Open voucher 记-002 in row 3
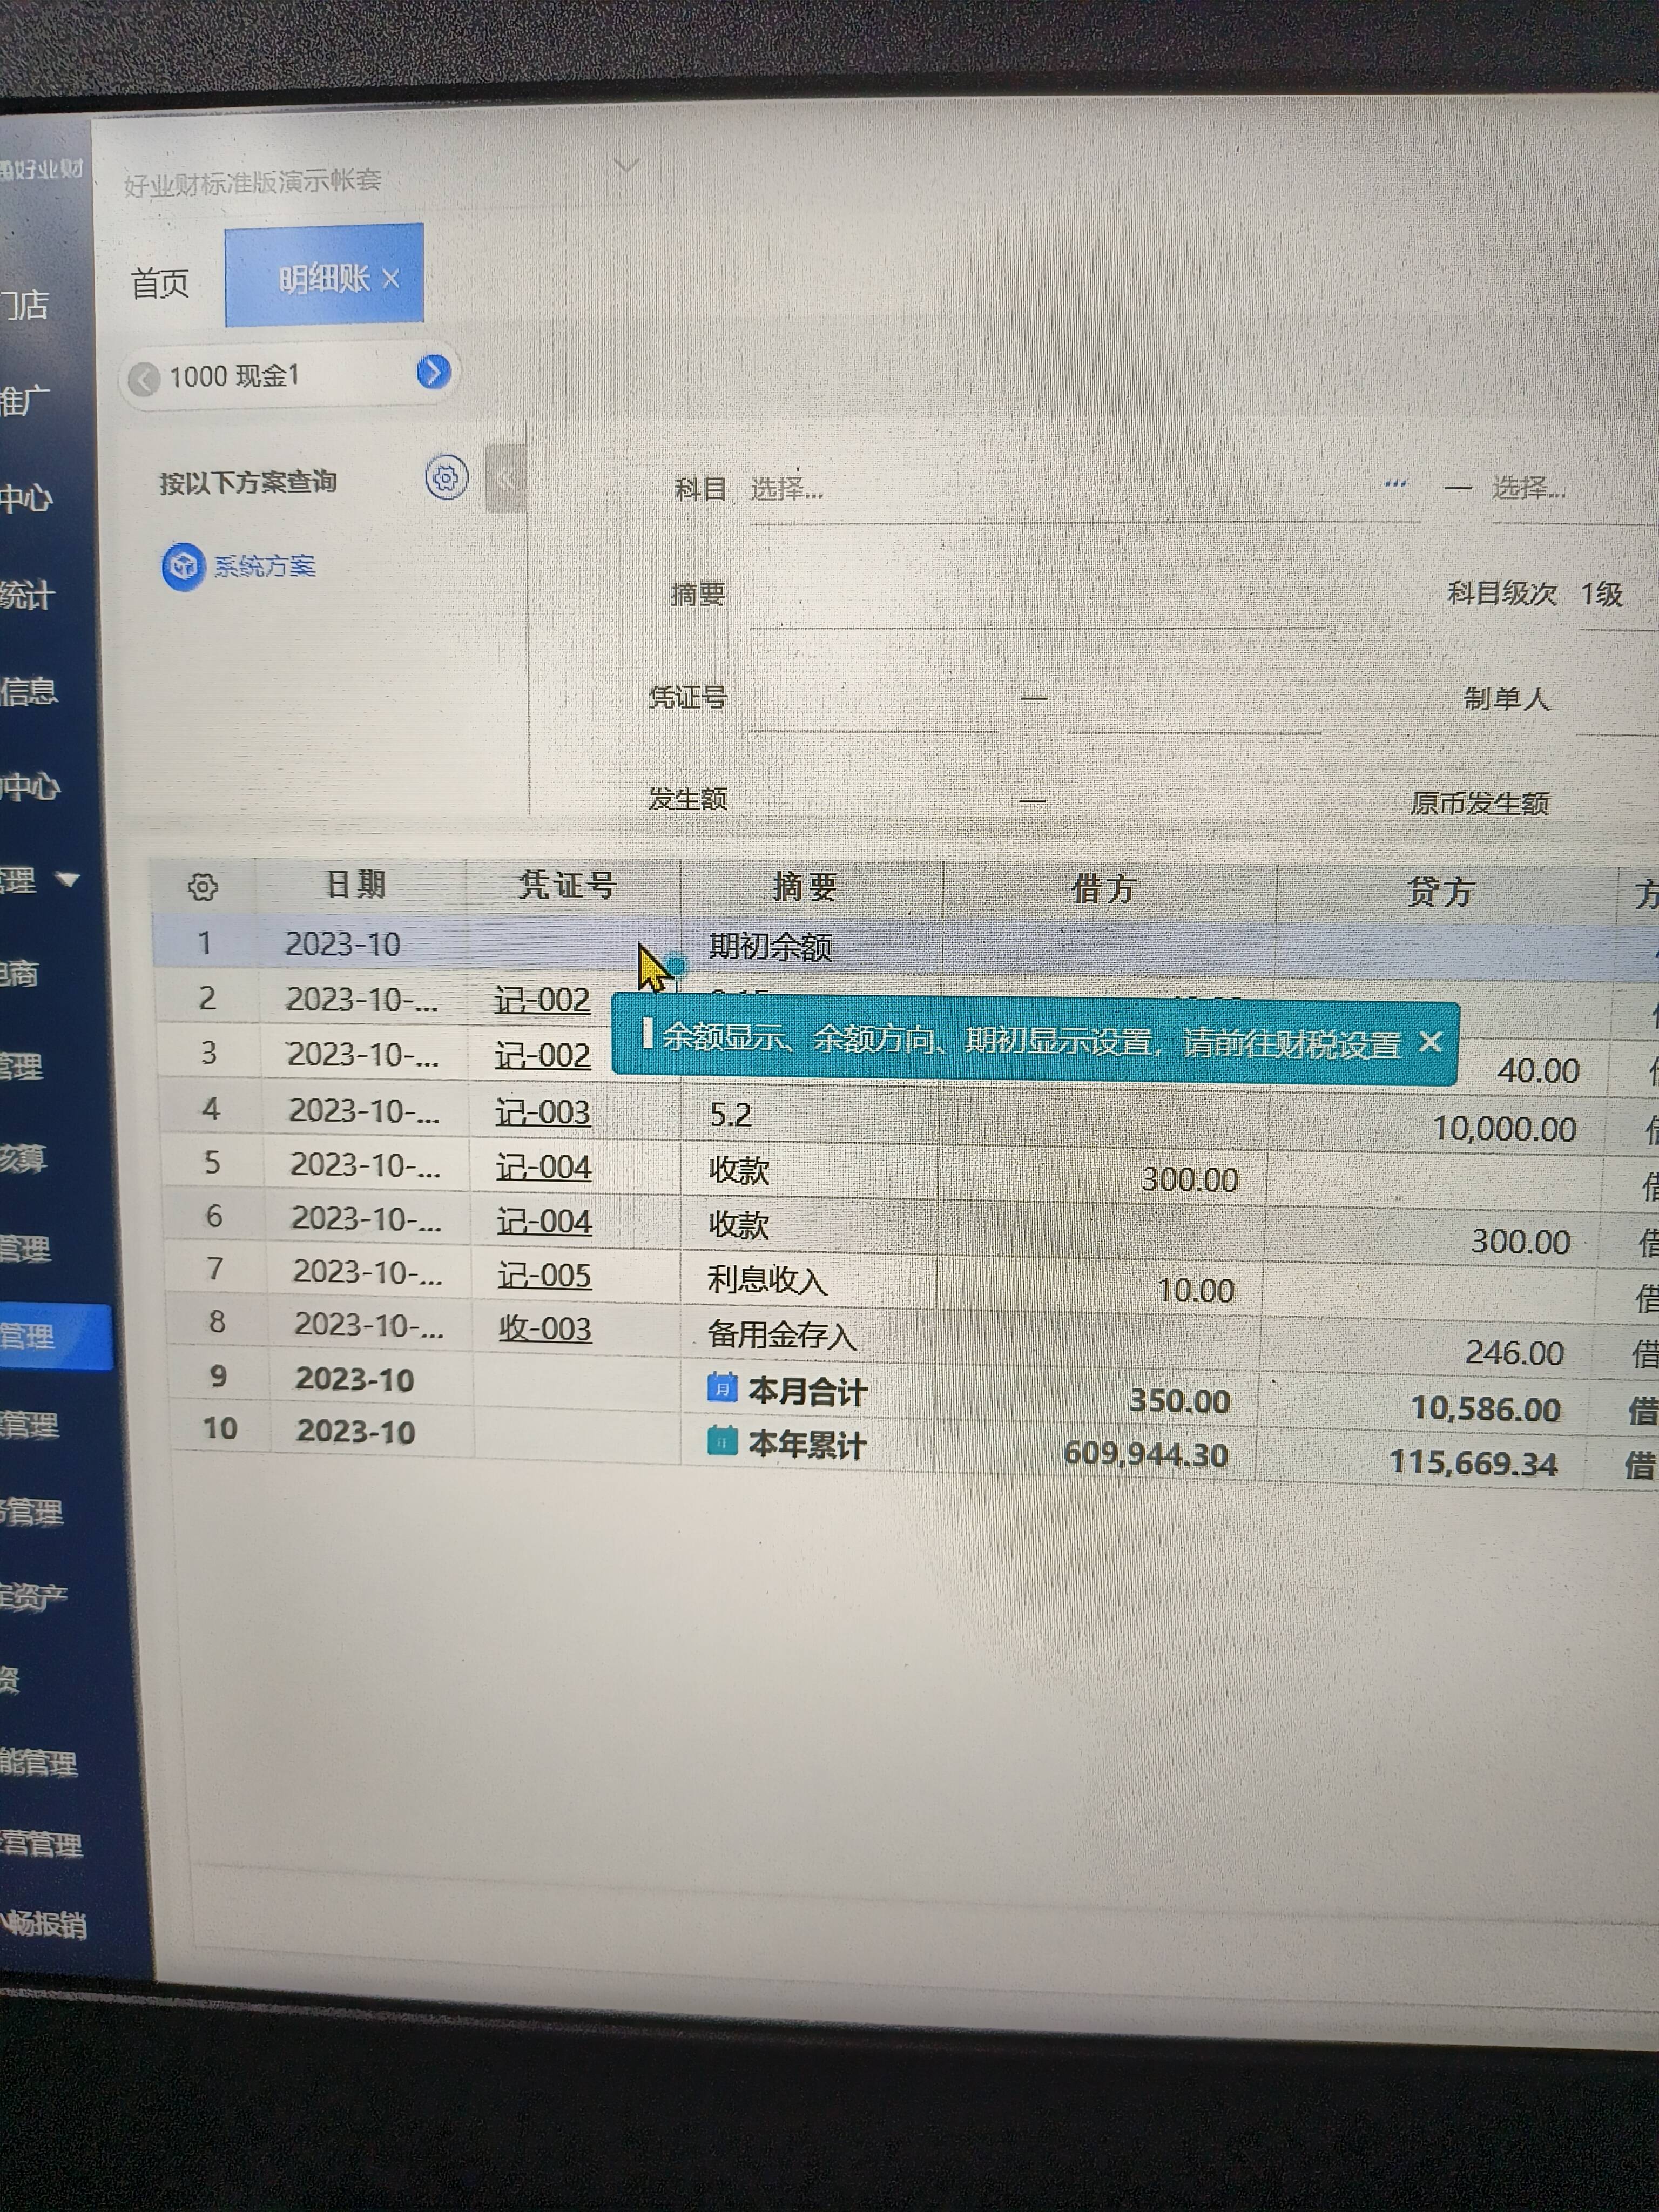This screenshot has width=1659, height=2212. [543, 1055]
